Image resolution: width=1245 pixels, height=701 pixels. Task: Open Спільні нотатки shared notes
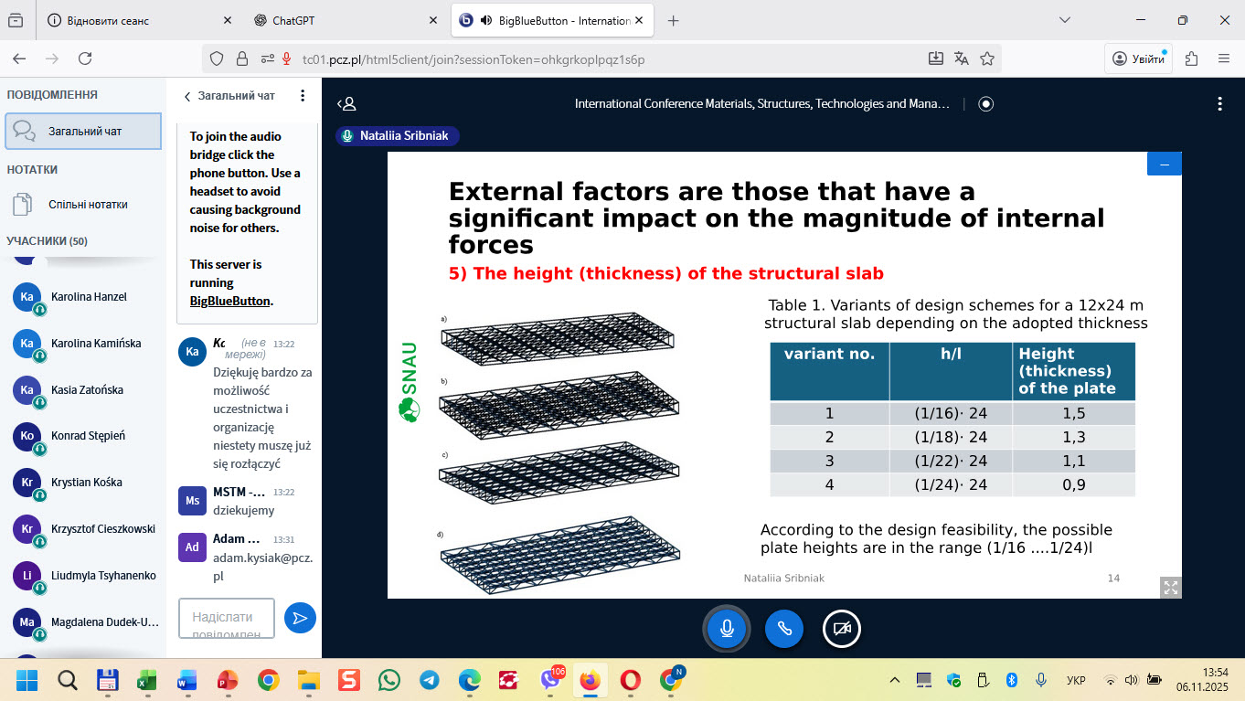tap(88, 205)
